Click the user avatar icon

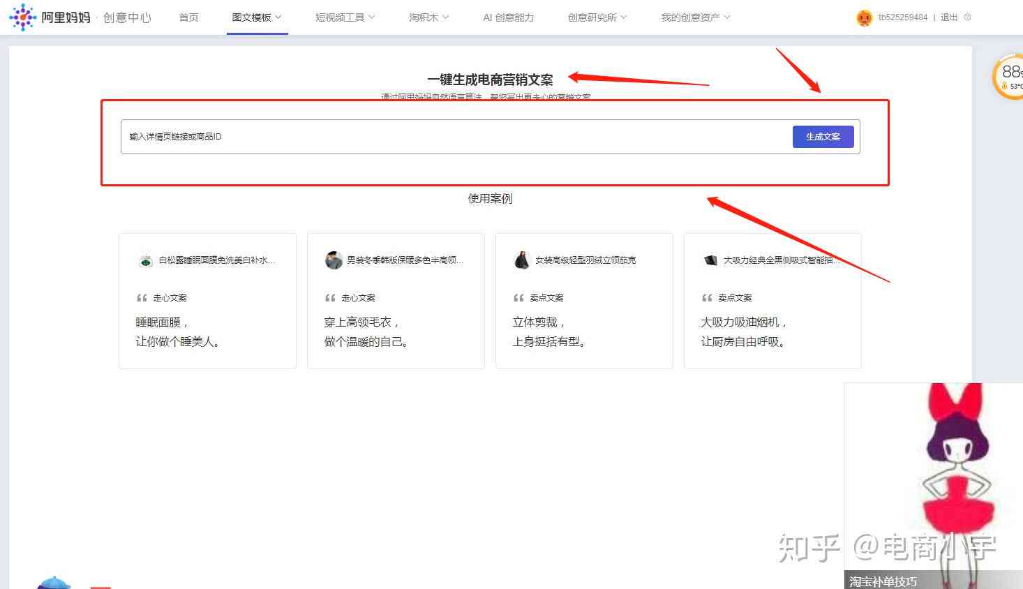(x=864, y=18)
